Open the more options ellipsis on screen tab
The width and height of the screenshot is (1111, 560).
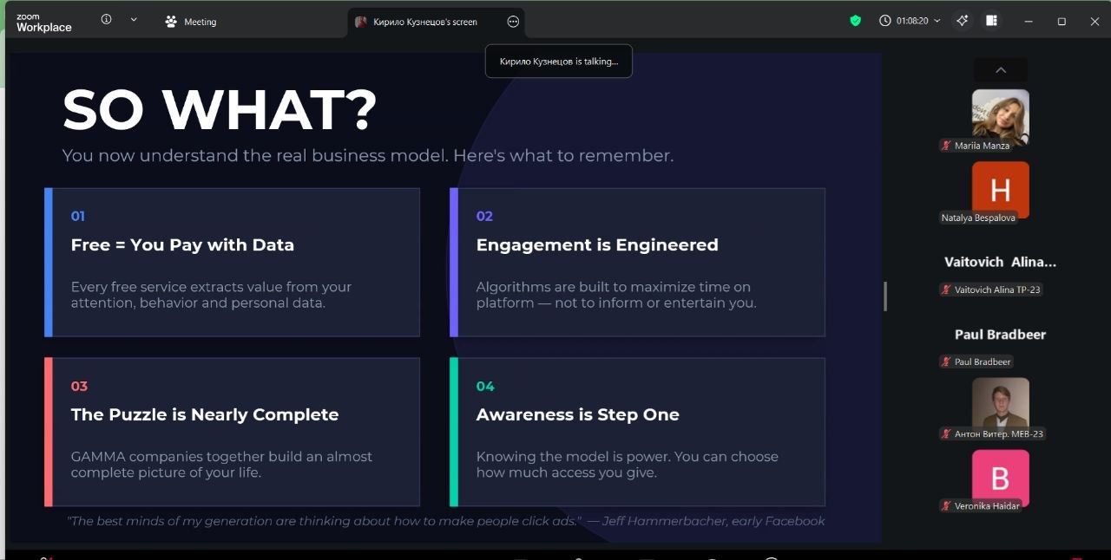click(x=513, y=22)
